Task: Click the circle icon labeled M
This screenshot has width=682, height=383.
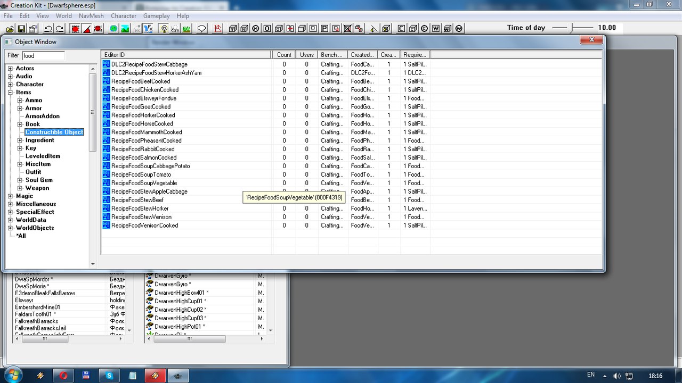Action: [256, 28]
